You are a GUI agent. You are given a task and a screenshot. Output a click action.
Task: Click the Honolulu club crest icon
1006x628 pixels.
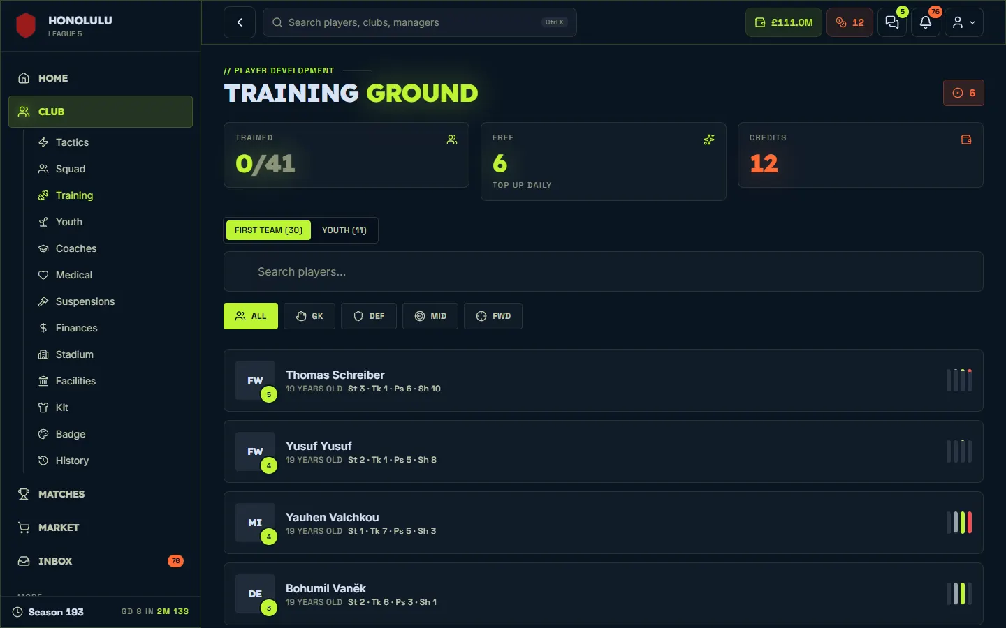[26, 26]
